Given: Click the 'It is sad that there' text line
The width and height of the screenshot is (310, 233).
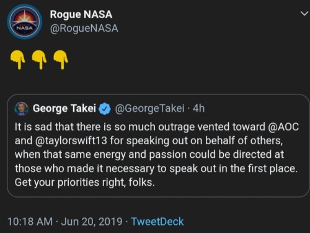Looking at the screenshot, I should [x=157, y=127].
